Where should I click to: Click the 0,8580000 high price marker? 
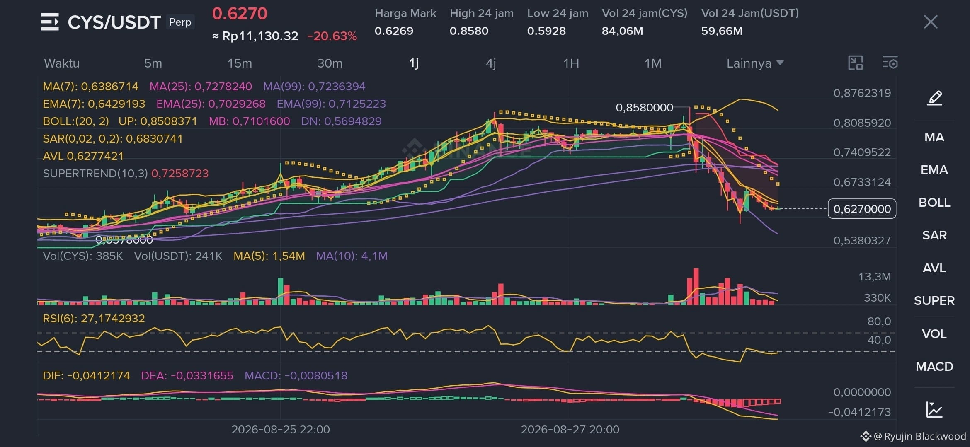[644, 108]
